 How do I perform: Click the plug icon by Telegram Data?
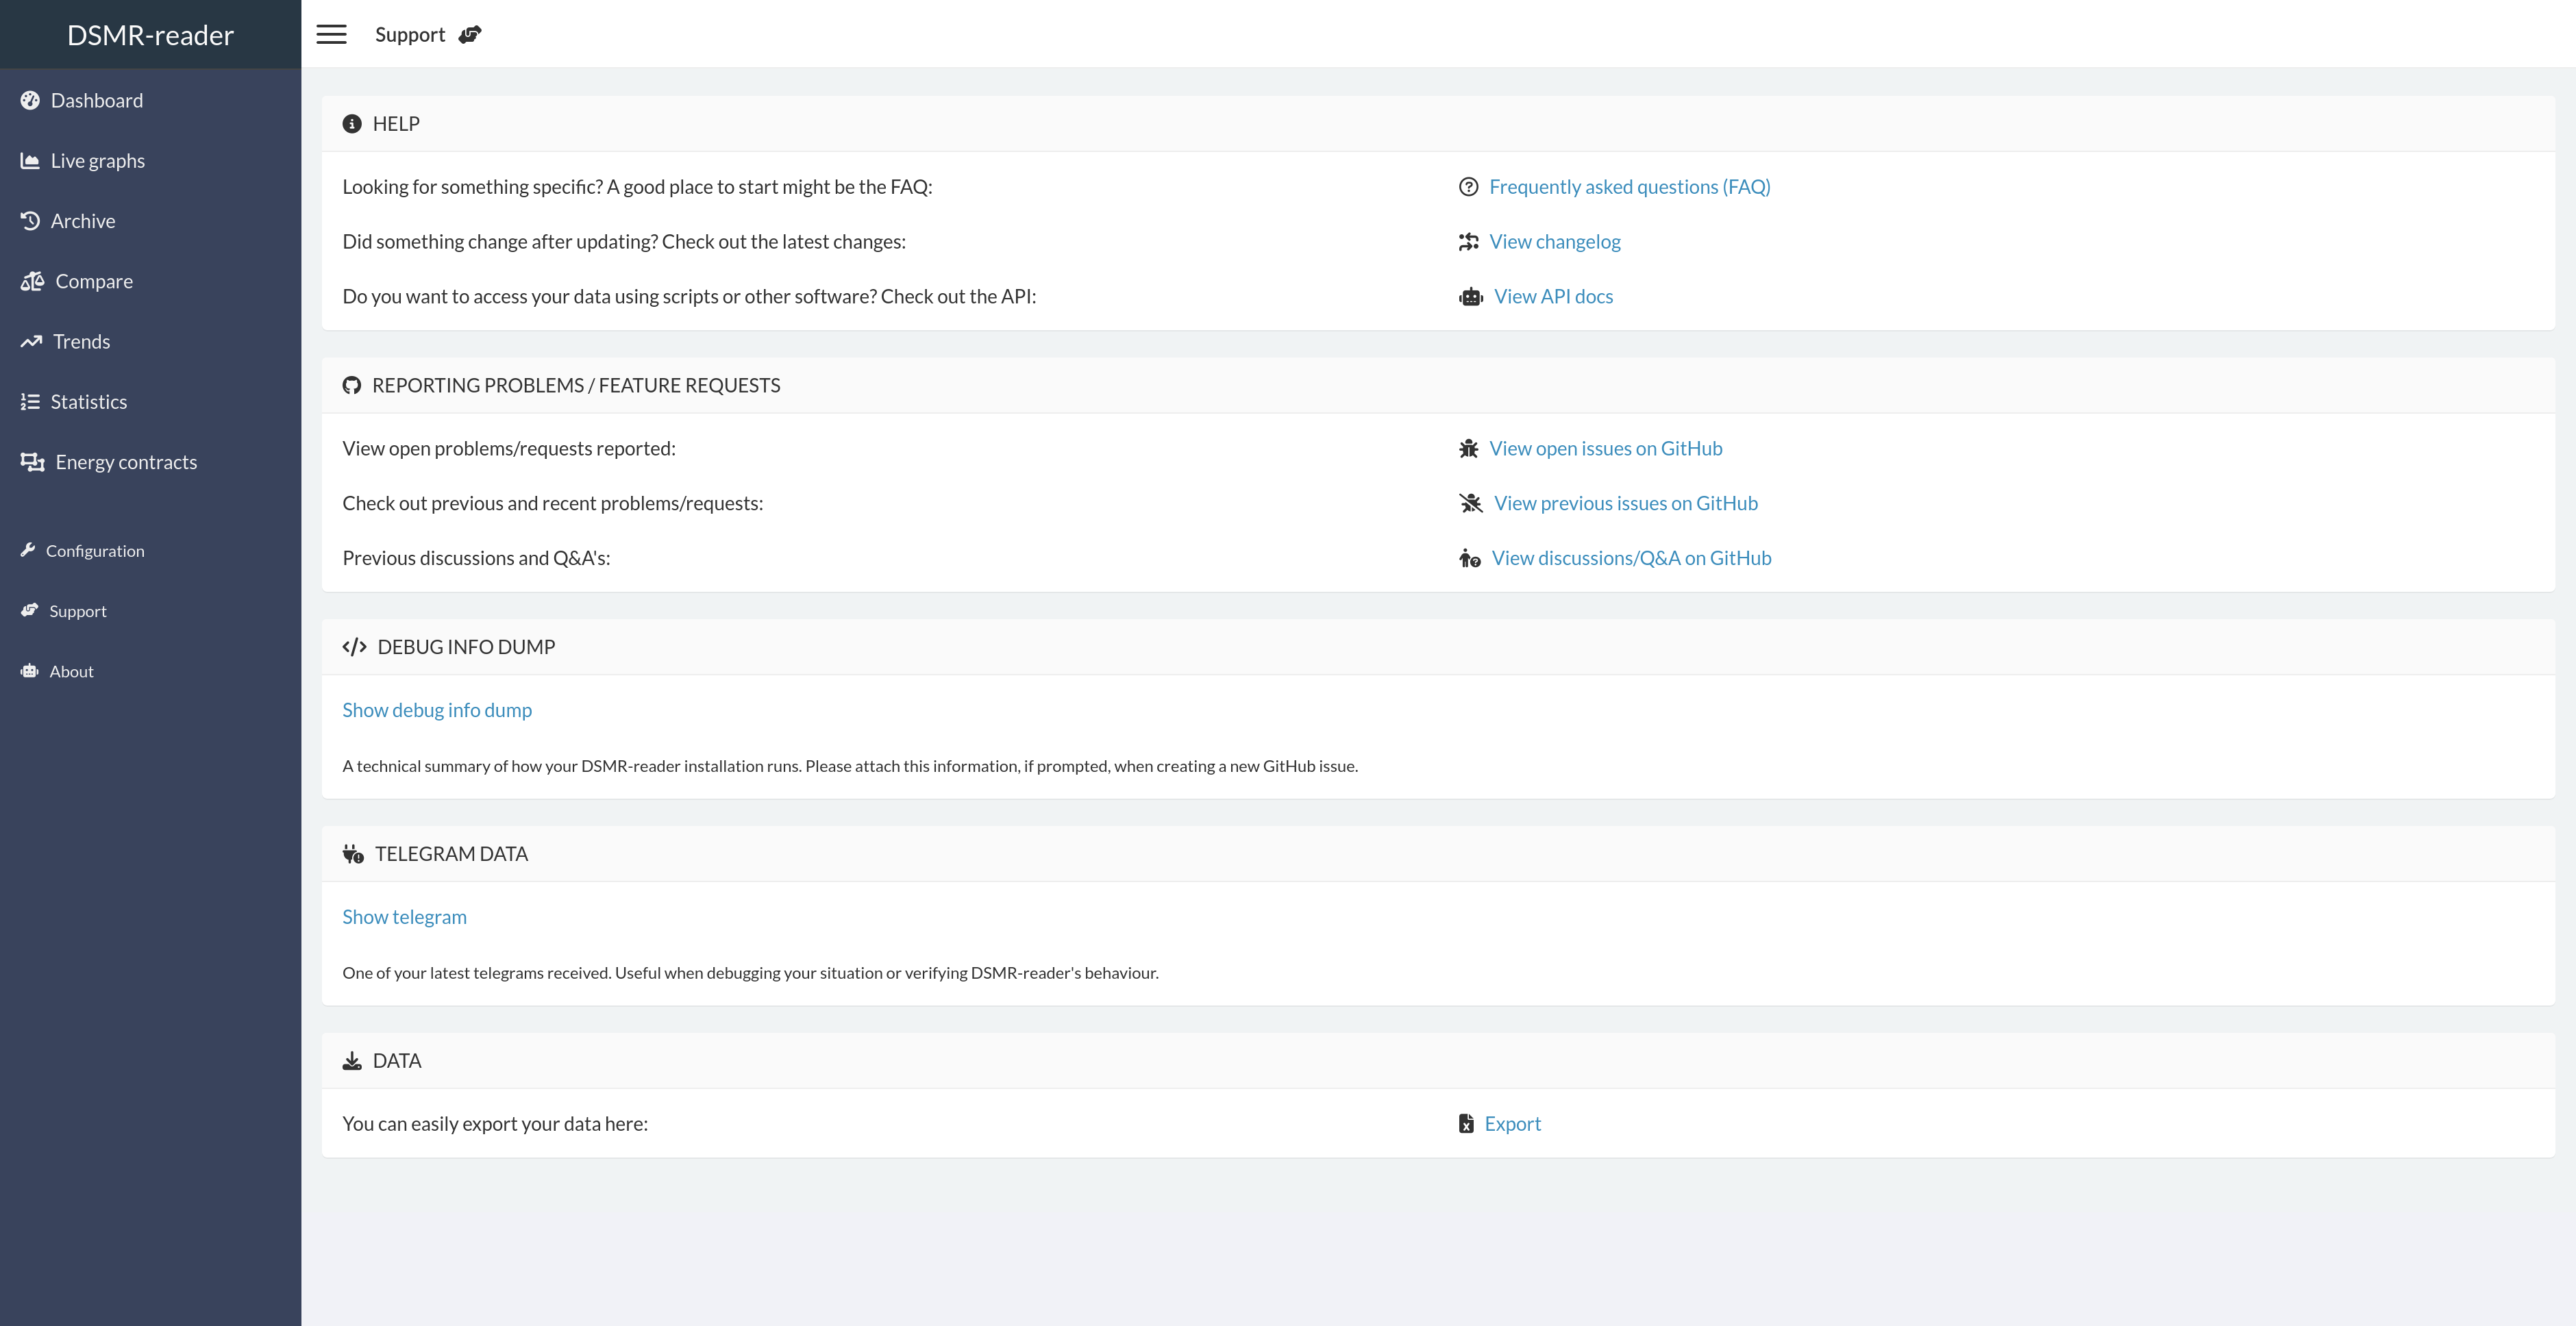point(353,854)
